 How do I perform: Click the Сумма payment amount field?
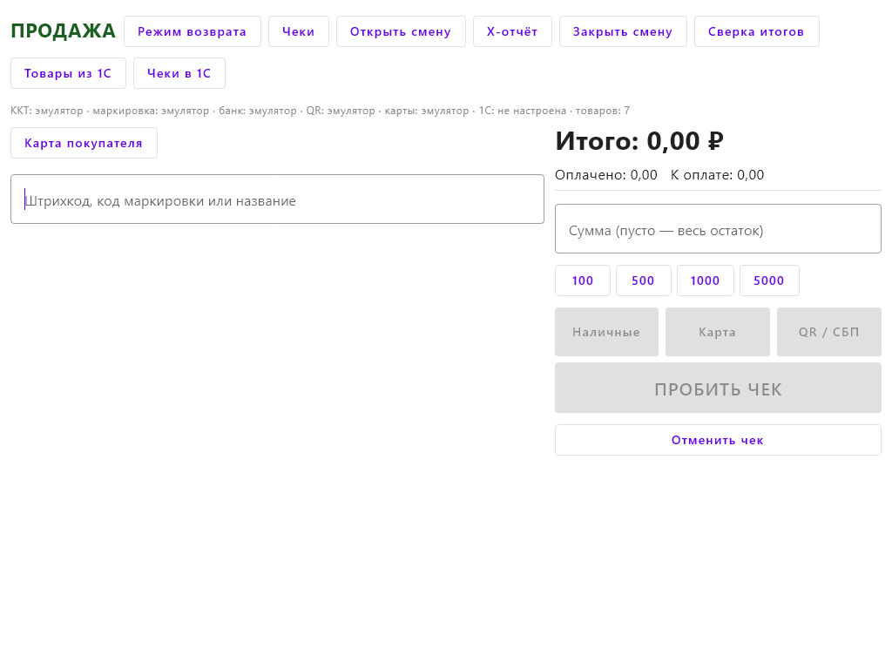coord(718,229)
